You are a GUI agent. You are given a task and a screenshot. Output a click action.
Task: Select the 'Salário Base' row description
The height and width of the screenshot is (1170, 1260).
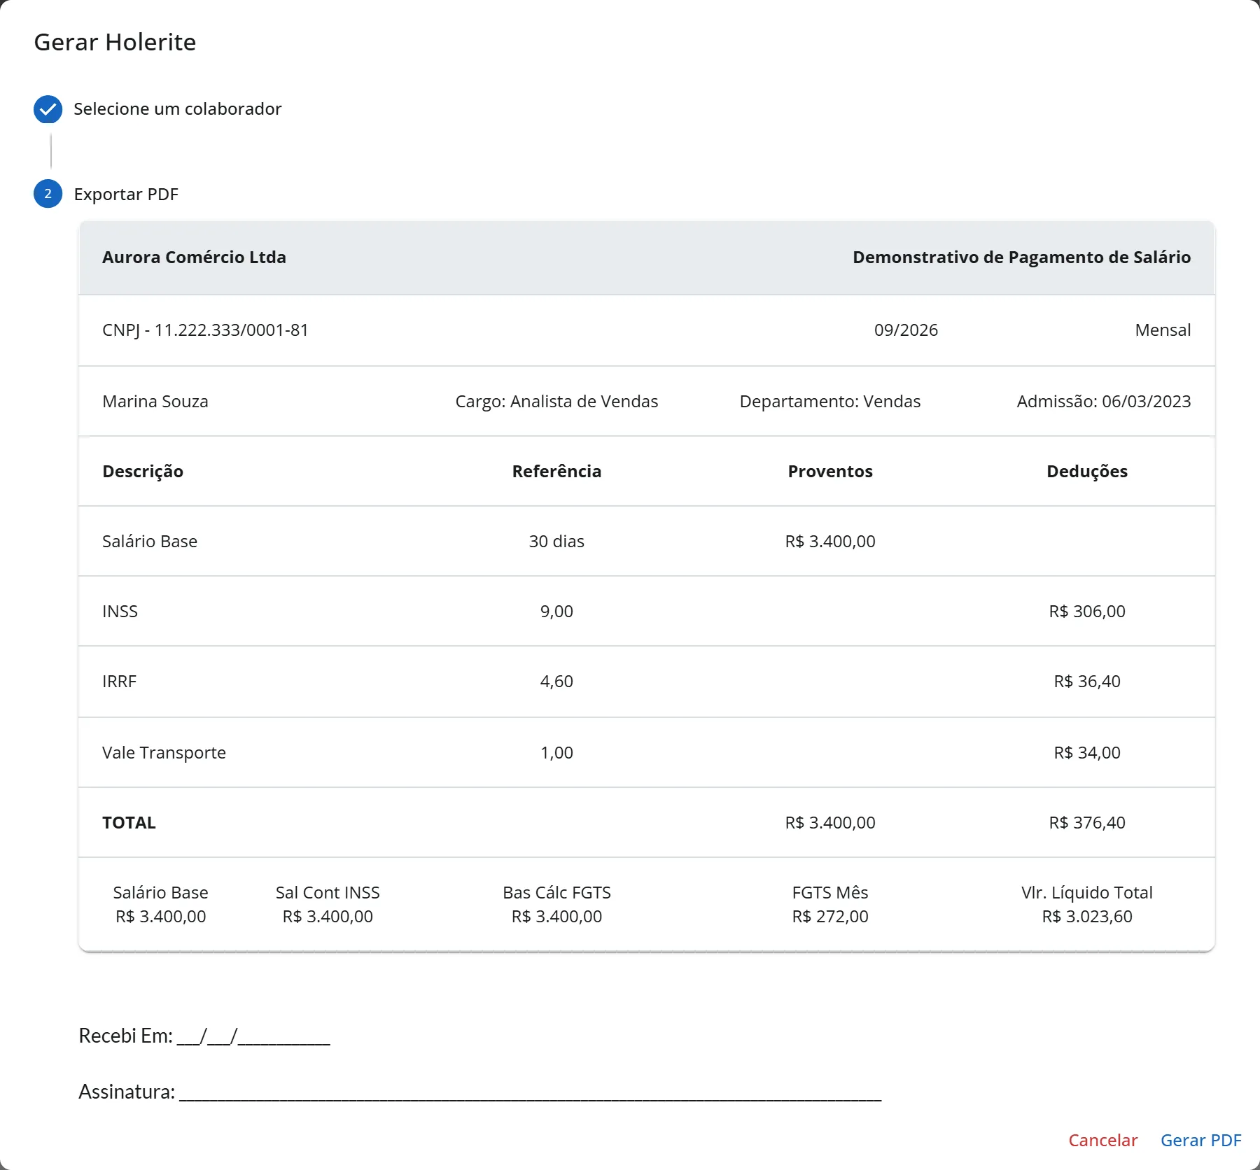pos(150,542)
